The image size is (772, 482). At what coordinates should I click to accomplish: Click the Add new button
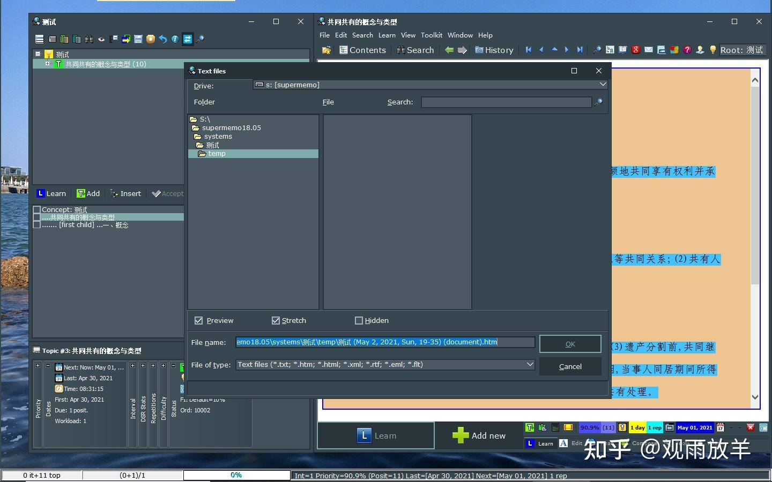point(479,435)
